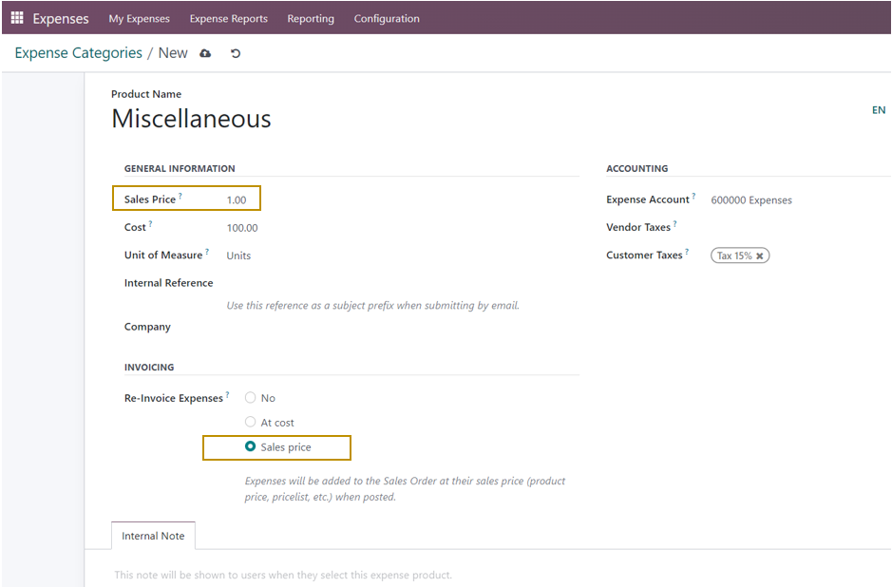
Task: Click the Re-Invoice Expenses help question mark
Action: (228, 395)
